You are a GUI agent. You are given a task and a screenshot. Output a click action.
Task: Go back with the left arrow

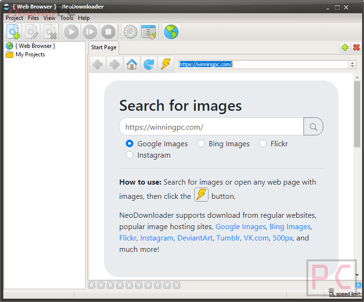98,64
